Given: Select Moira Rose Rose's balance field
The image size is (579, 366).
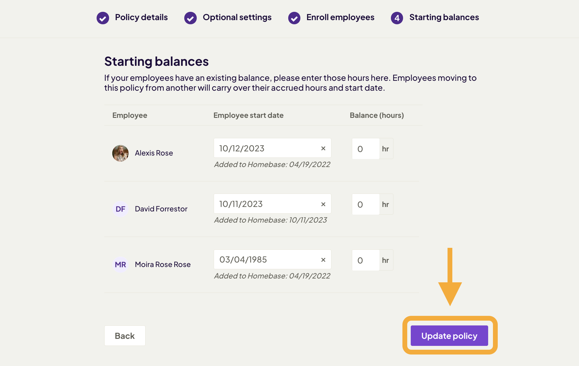Looking at the screenshot, I should [x=365, y=260].
